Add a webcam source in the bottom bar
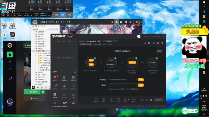The image size is (209, 117). click(103, 100)
